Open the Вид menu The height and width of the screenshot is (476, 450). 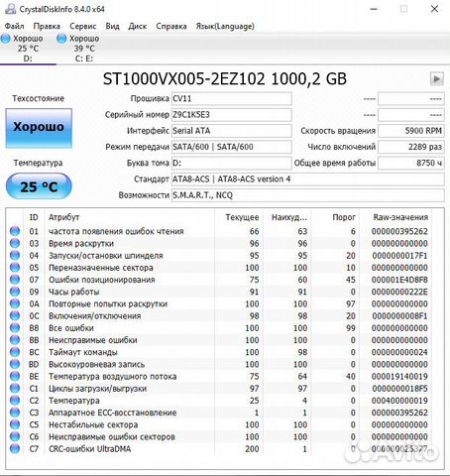pos(112,26)
